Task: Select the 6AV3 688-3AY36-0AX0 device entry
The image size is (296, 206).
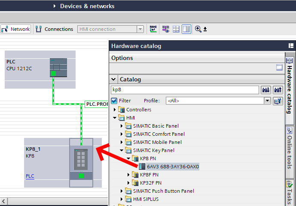Action: coord(173,167)
